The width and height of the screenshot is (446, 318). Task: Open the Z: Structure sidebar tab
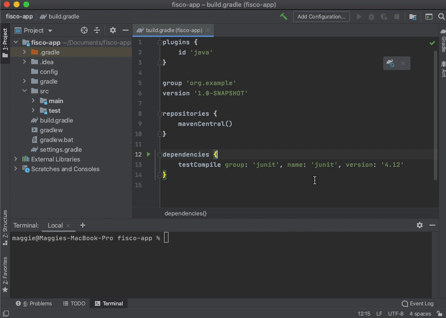[5, 228]
